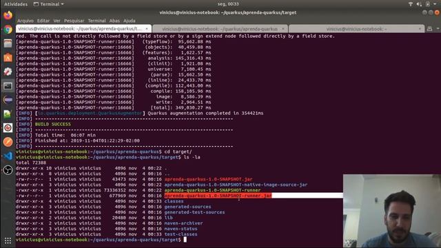
Task: Open the Wi-Fi network indicator
Action: [411, 4]
